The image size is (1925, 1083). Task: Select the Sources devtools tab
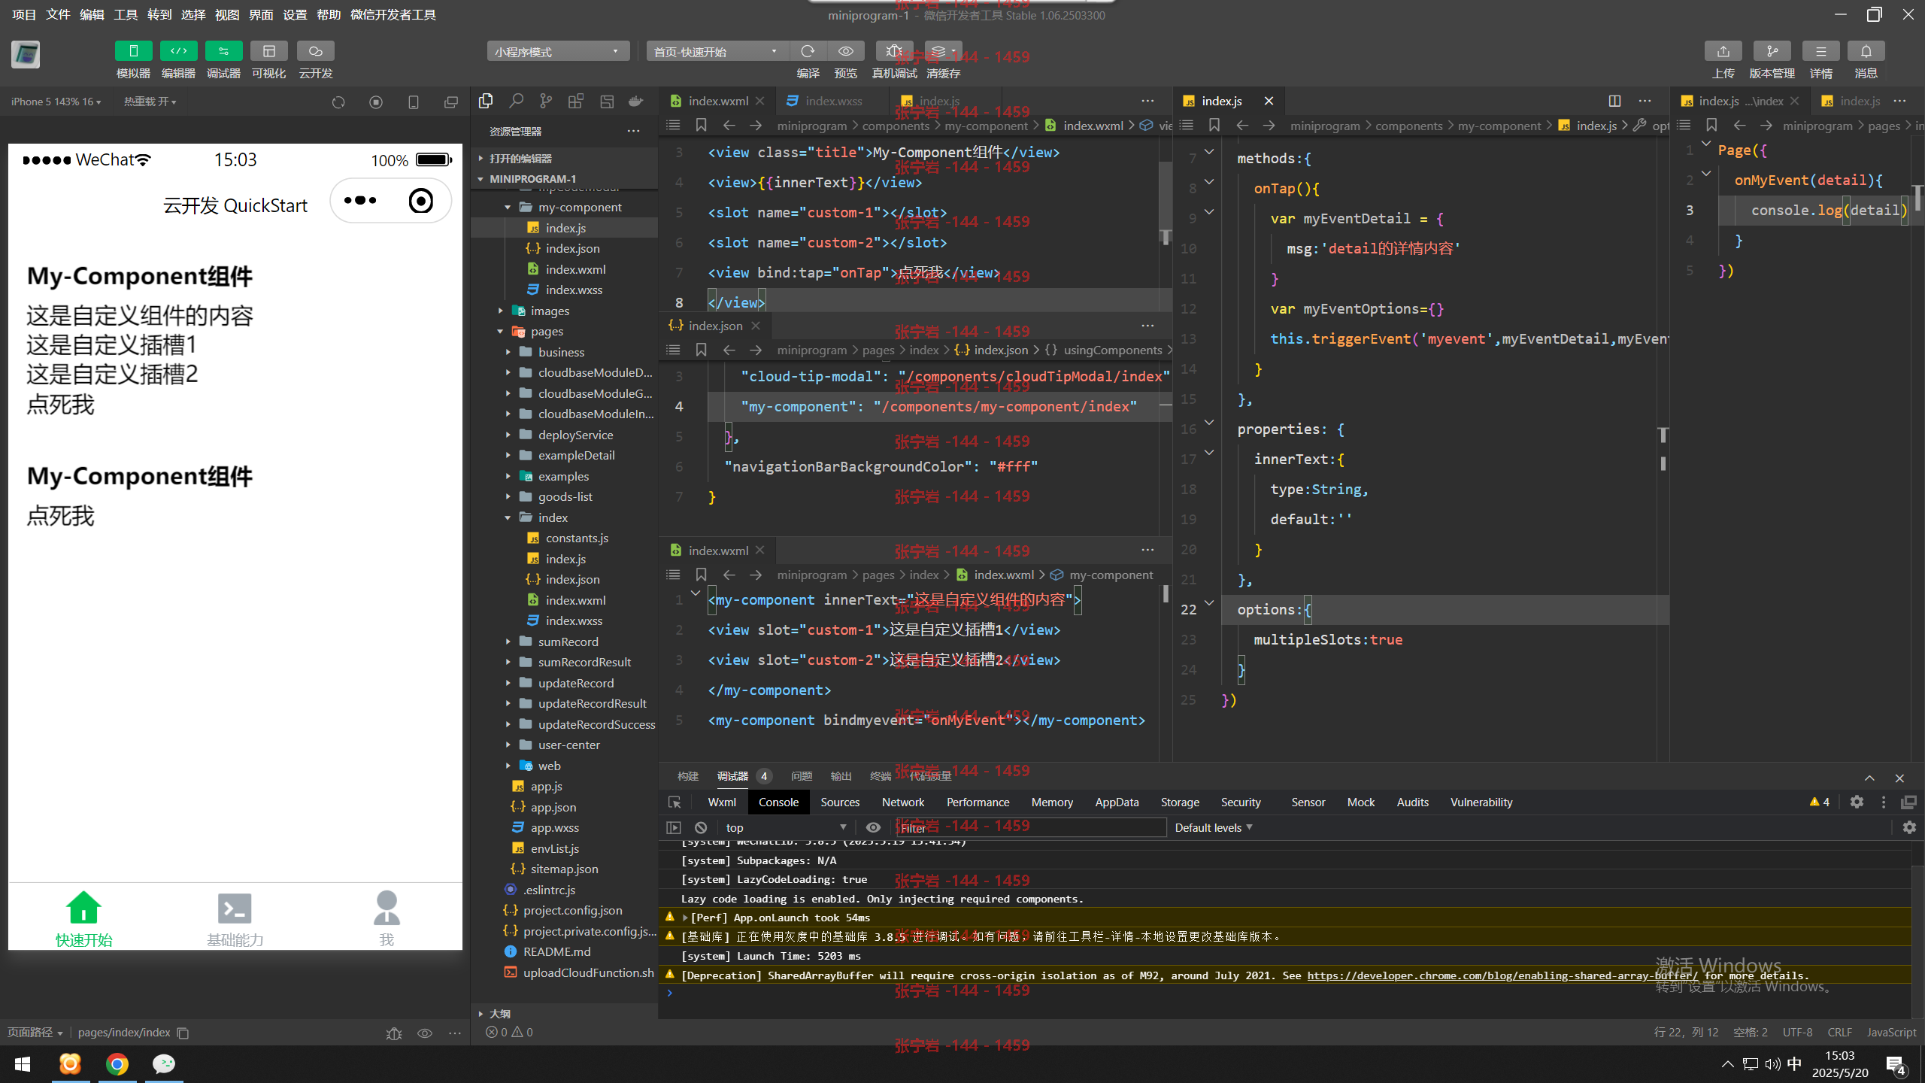coord(840,802)
